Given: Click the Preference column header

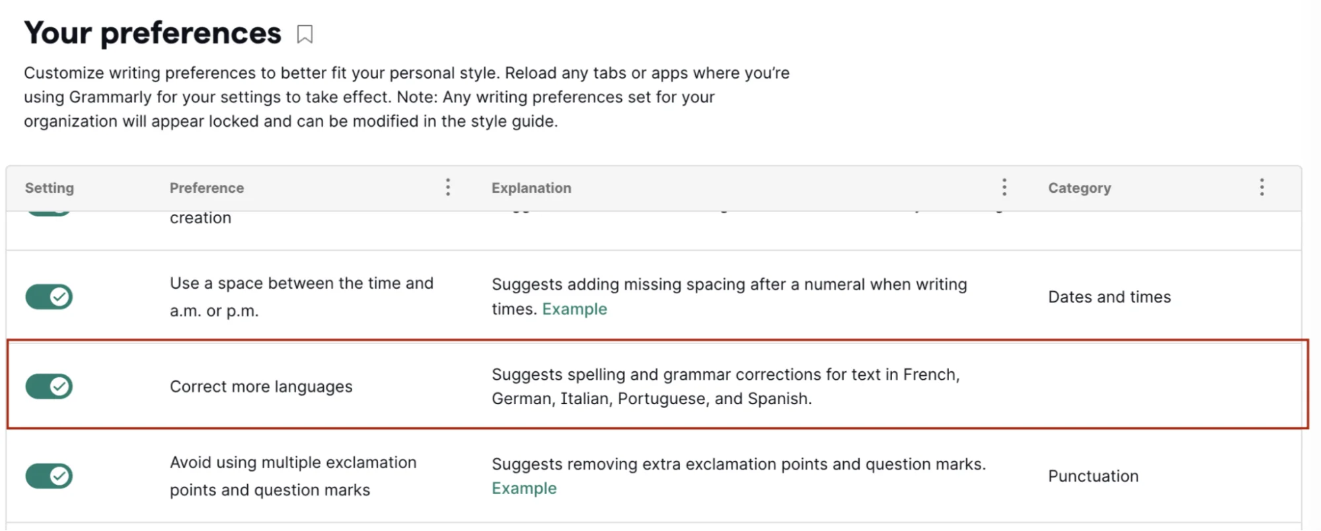Looking at the screenshot, I should pos(207,188).
